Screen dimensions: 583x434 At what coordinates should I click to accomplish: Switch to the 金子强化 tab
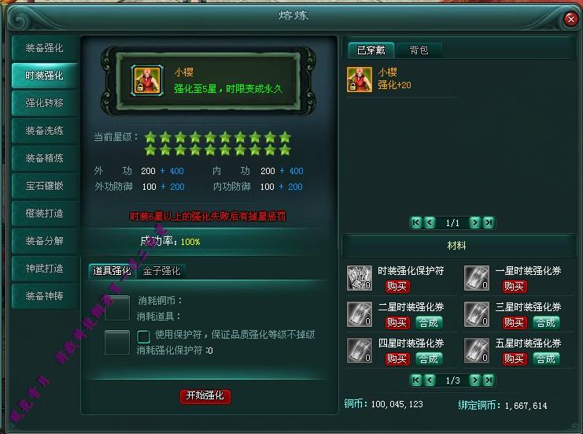[x=161, y=271]
